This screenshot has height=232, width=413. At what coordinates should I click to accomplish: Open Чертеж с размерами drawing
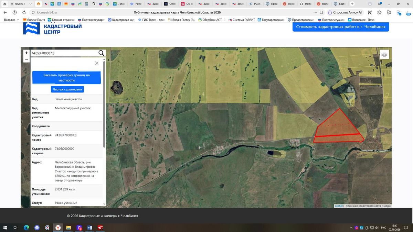click(x=67, y=89)
